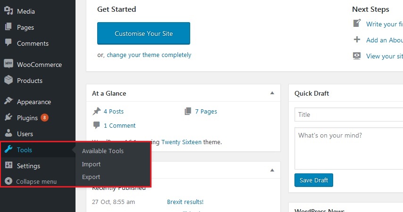This screenshot has height=212, width=403.
Task: Open Appearance via paintbrush icon
Action: click(8, 101)
